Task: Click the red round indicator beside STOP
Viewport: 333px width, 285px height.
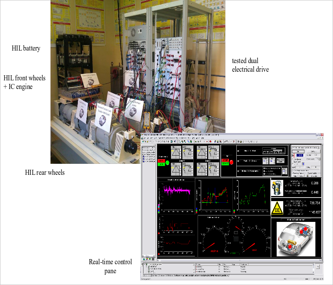Action: 231,162
